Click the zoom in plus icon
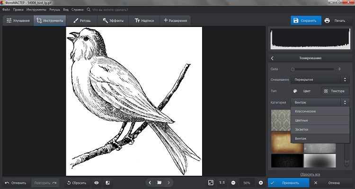 click(x=260, y=182)
